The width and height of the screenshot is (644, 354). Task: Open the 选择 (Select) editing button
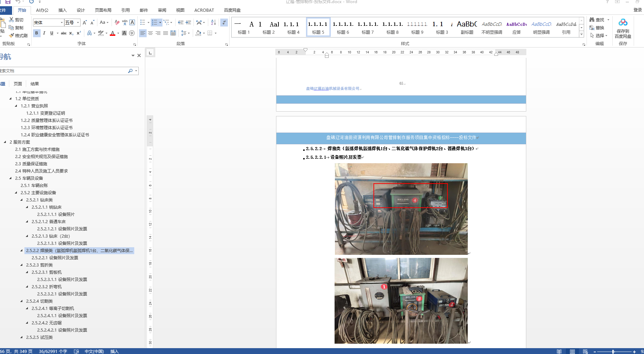[599, 35]
